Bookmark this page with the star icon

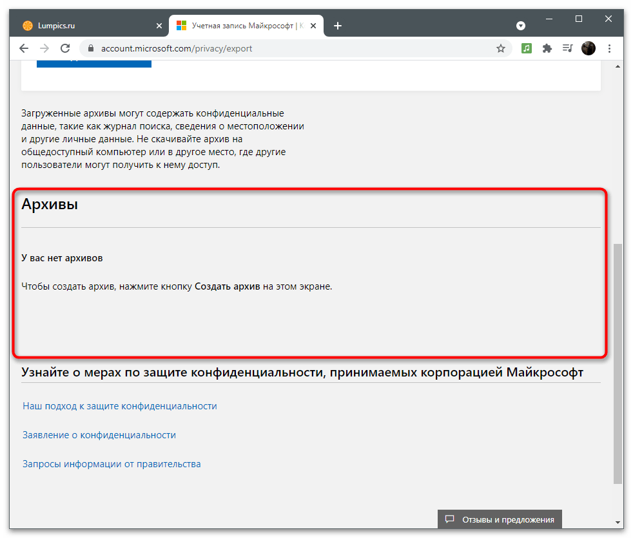tap(501, 48)
